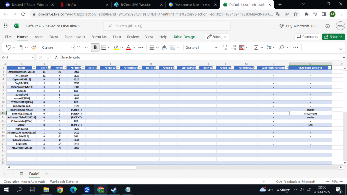Toggle Bold formatting button
Viewport: 347px width, 195px height.
click(95, 48)
